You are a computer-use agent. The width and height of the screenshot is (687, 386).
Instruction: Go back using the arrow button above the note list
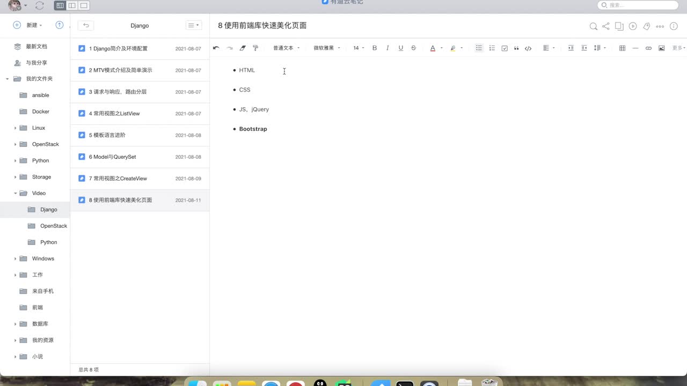86,25
